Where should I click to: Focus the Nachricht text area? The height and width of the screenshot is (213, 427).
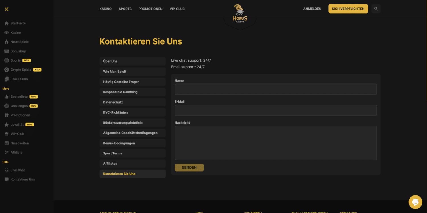point(276,143)
